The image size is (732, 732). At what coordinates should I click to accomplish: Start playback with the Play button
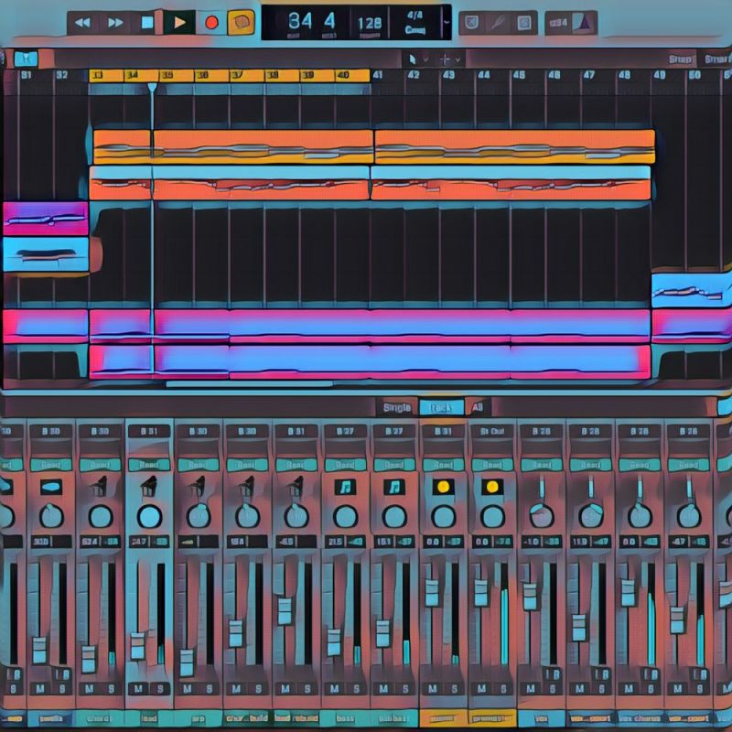[179, 22]
